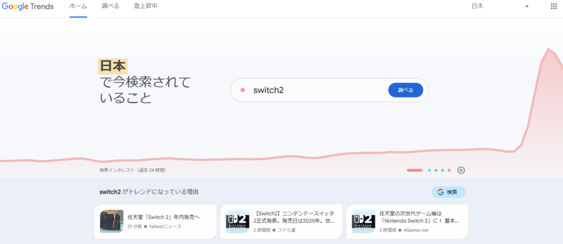Screen dimensions: 563x244
Task: Select the ホーム tab
Action: pos(78,6)
